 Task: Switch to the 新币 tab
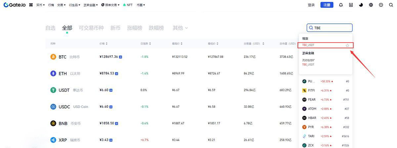coord(115,28)
